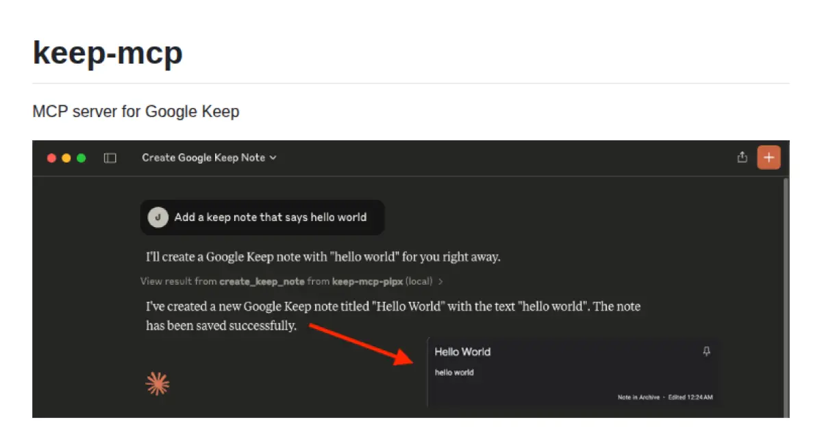Pin the Hello World note
Viewport: 822px width, 431px height.
click(706, 352)
